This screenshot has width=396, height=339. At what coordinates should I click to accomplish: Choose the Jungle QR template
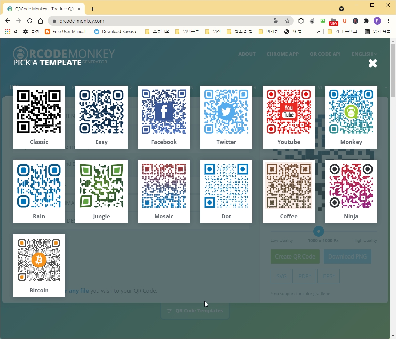pos(101,191)
